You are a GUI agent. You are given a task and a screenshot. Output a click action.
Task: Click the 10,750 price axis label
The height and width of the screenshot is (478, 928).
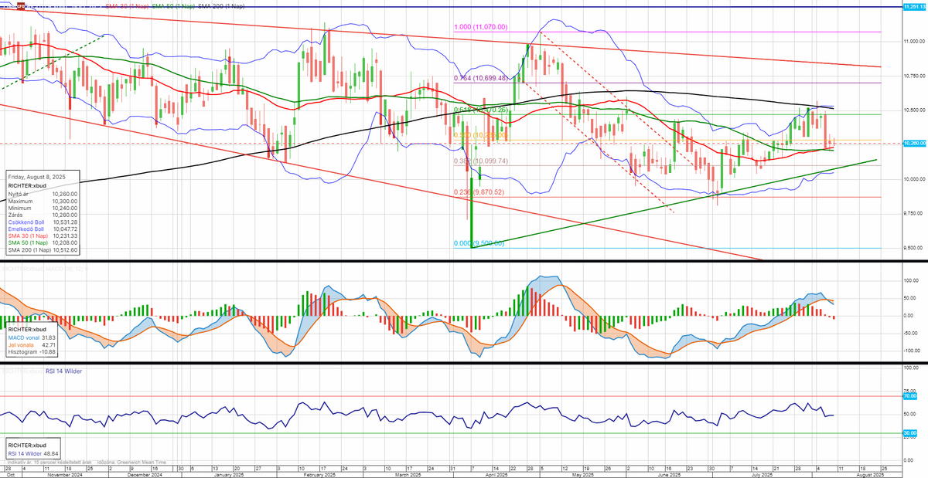pyautogui.click(x=916, y=76)
